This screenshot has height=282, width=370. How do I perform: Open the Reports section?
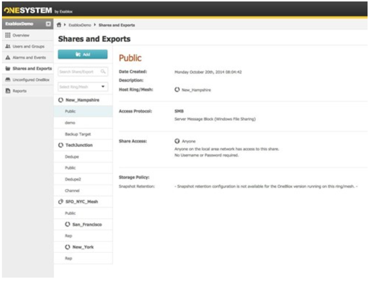point(19,91)
